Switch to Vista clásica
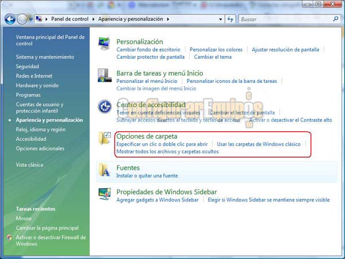Screen dimensions: 345x259 [x=29, y=165]
